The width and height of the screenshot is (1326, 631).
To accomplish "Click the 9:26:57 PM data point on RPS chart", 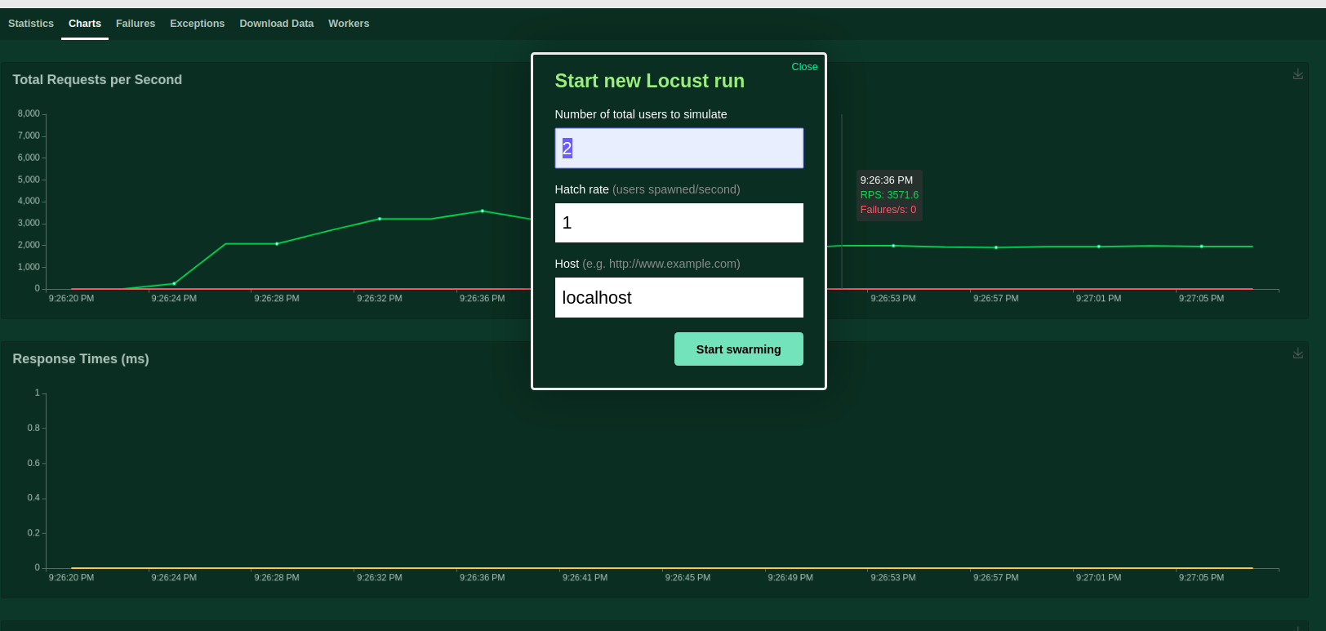I will click(x=996, y=247).
